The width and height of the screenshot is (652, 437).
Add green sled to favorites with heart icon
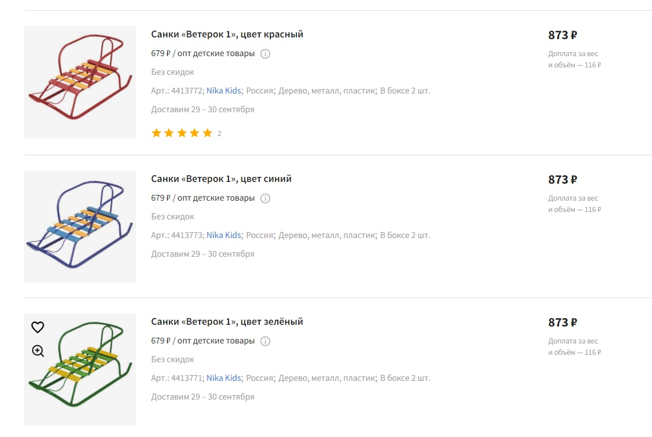38,327
